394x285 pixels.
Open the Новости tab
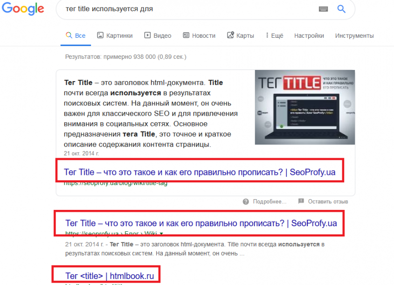point(199,35)
